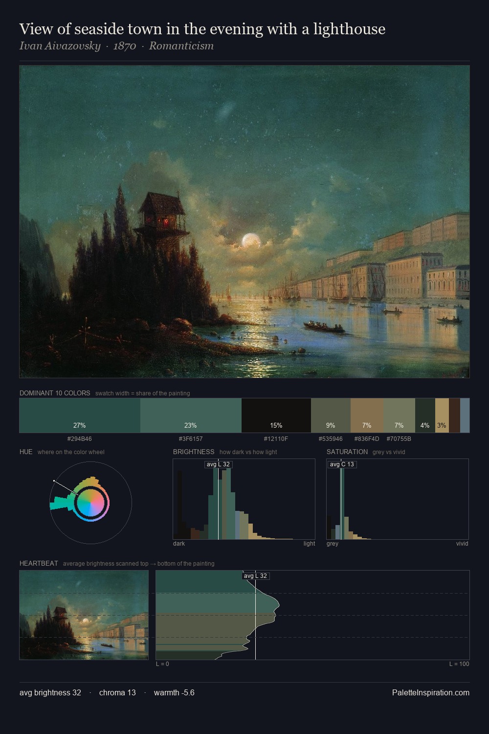489x734 pixels.
Task: Click the 'L = 0' axis label
Action: point(162,664)
